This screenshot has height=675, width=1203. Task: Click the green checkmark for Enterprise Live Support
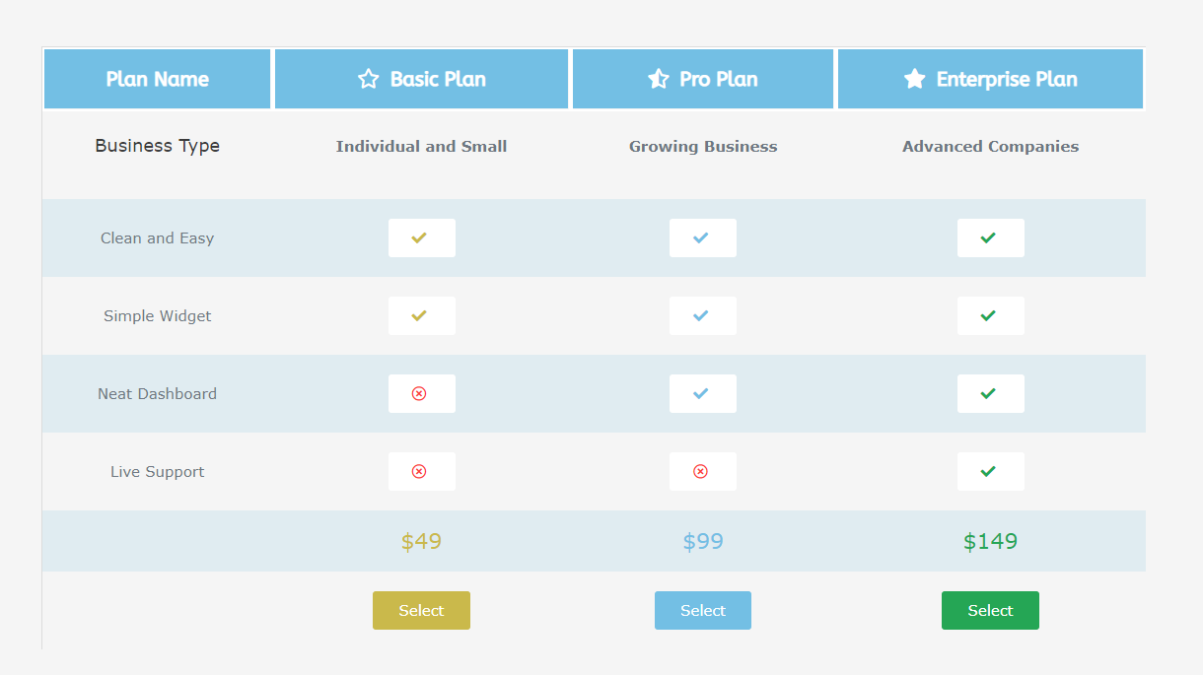pyautogui.click(x=988, y=472)
